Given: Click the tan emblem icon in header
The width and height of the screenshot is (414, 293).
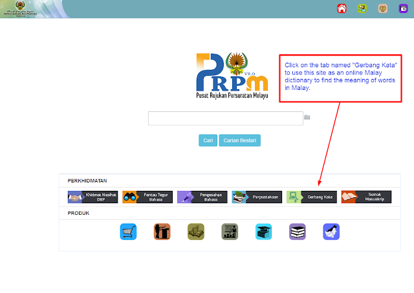Looking at the screenshot, I should (383, 8).
